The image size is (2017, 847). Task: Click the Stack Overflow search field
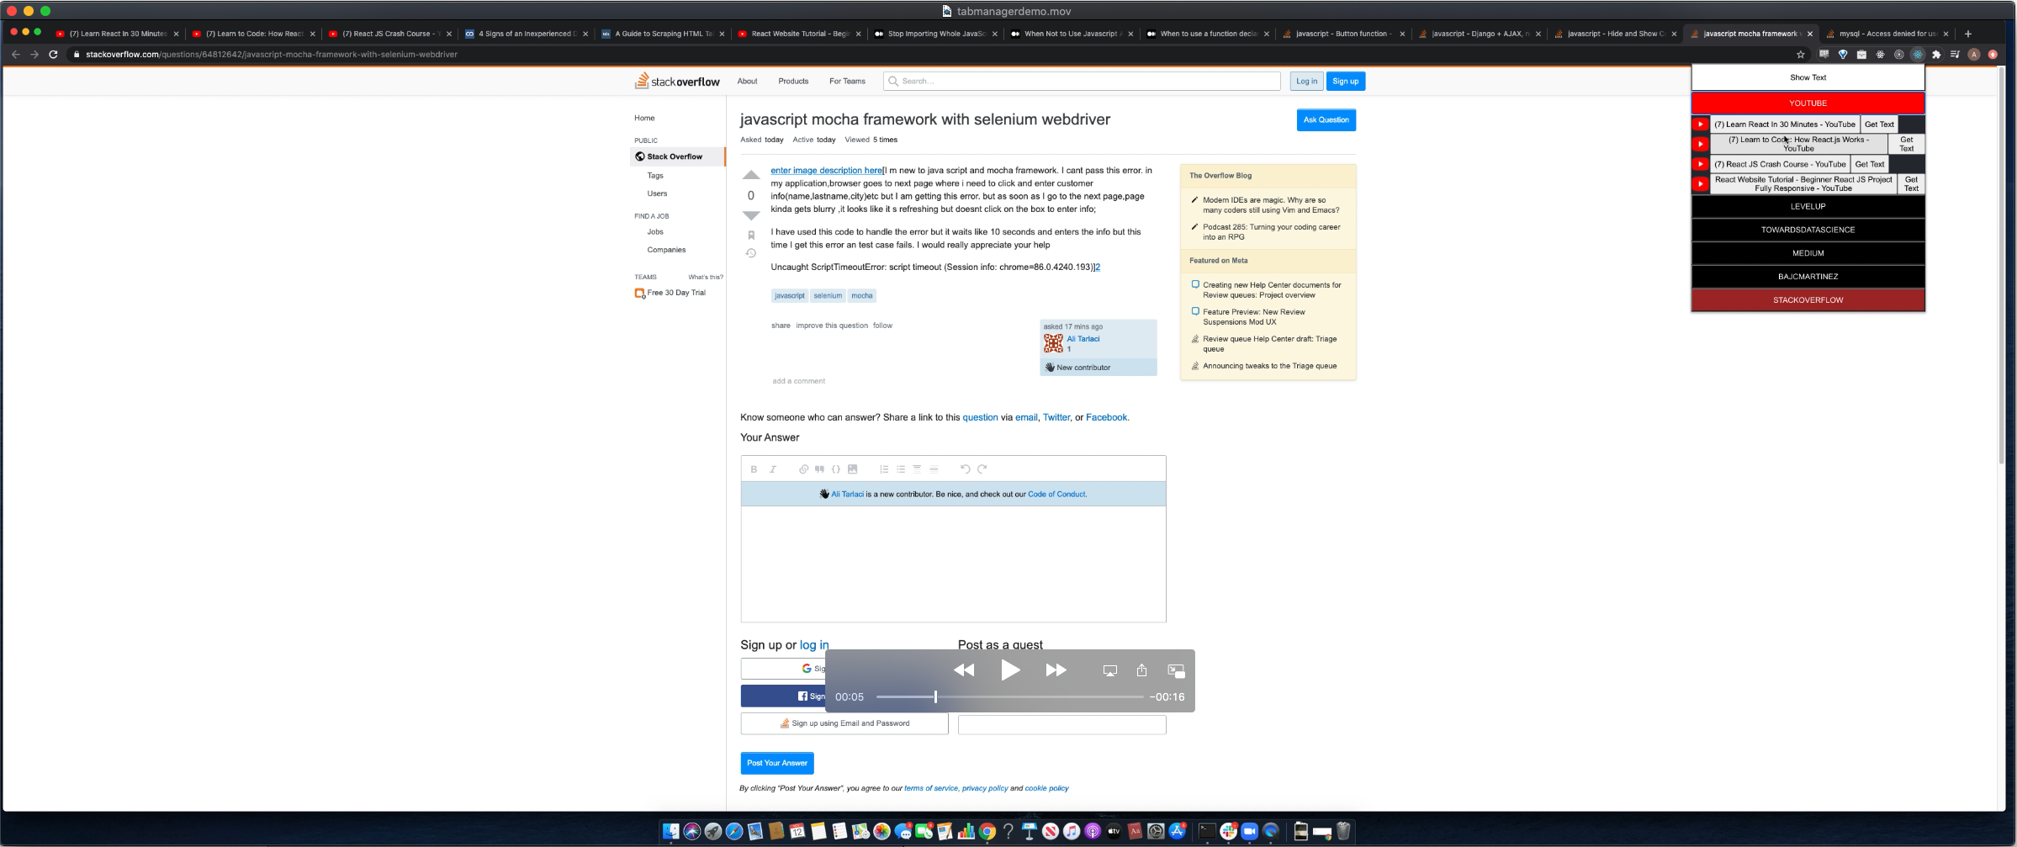(x=1082, y=82)
